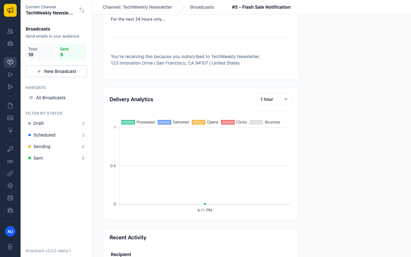The image size is (411, 257).
Task: Click the Broadcasts breadcrumb link
Action: (202, 7)
